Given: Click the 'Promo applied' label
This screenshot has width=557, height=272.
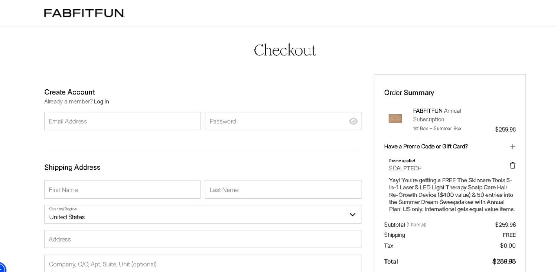Looking at the screenshot, I should [x=402, y=161].
